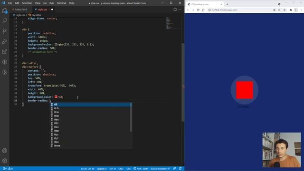This screenshot has height=171, width=304.
Task: Select the 0in autocomplete suggestion
Action: (90, 127)
